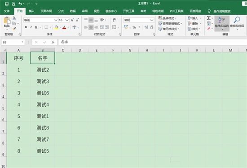Apply top vertical alignment
This screenshot has height=168, width=247.
(x=86, y=20)
